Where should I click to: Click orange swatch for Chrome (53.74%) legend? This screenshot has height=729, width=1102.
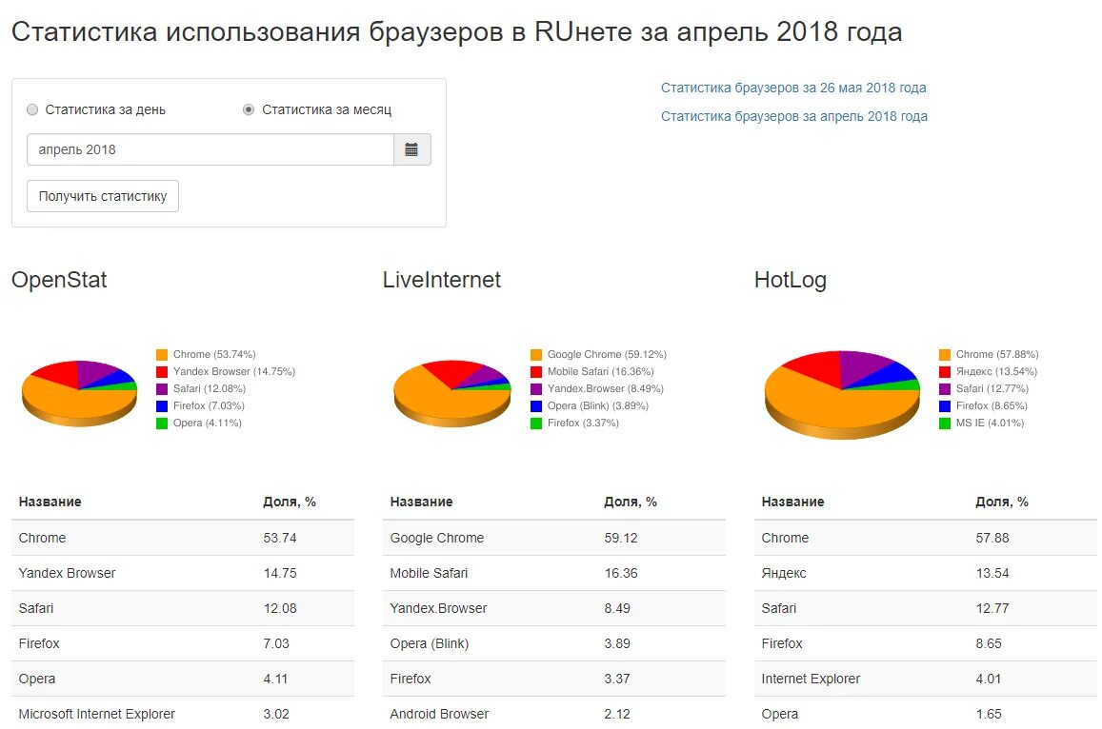[162, 355]
